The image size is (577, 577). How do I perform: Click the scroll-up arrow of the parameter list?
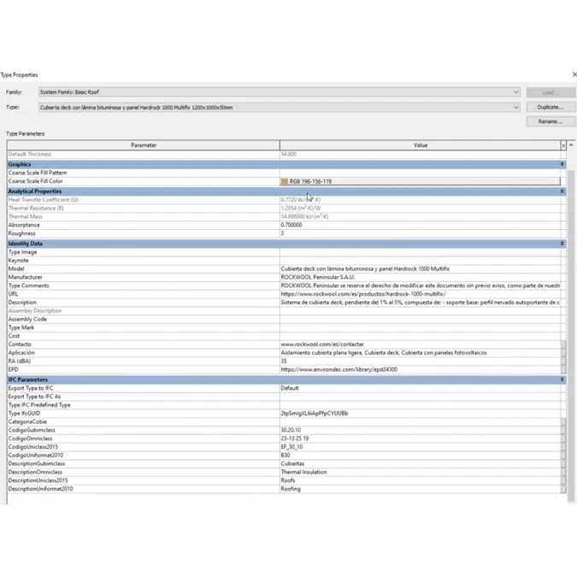coord(571,145)
